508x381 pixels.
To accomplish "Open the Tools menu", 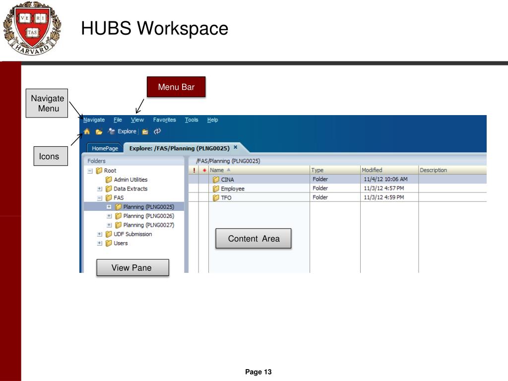I will pyautogui.click(x=191, y=120).
